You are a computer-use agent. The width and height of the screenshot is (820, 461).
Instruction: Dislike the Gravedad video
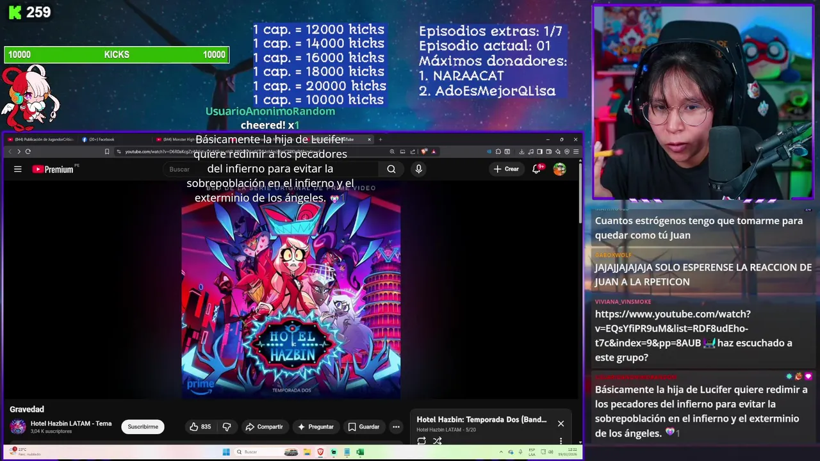click(x=226, y=426)
